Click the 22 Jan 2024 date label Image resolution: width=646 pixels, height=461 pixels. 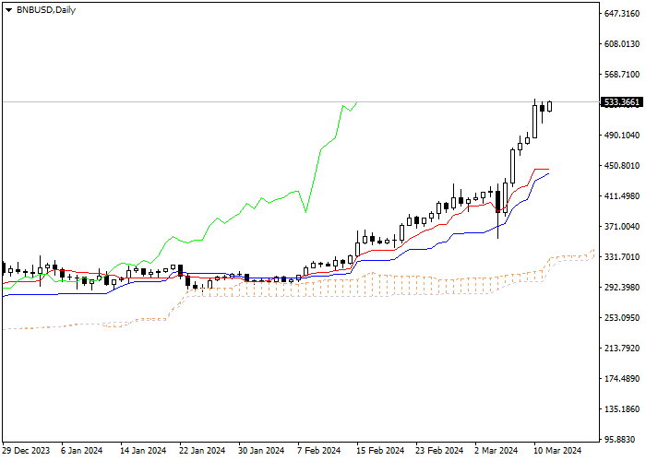coord(202,451)
